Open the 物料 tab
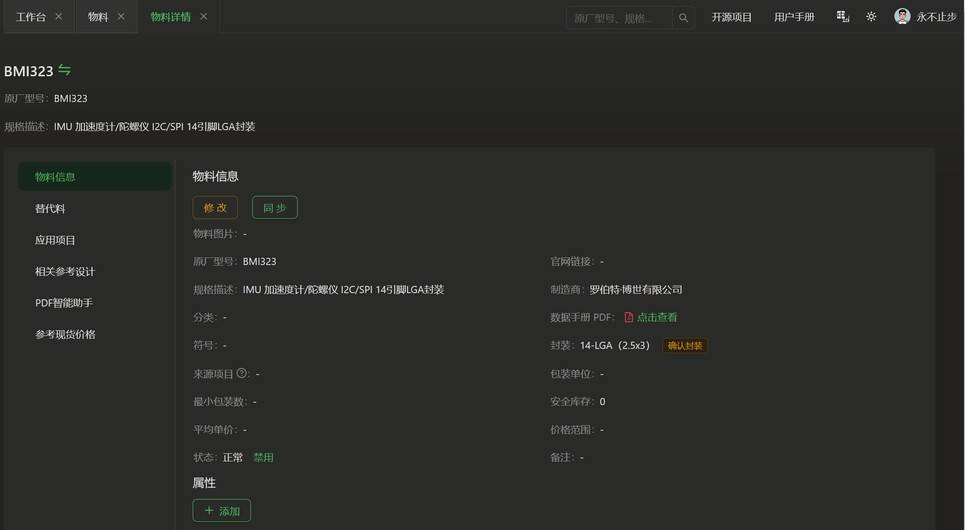This screenshot has width=965, height=530. coord(98,16)
